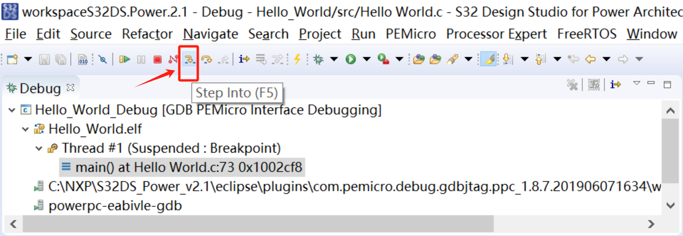Click the Last Edit Location icon
The image size is (683, 236).
(x=573, y=59)
